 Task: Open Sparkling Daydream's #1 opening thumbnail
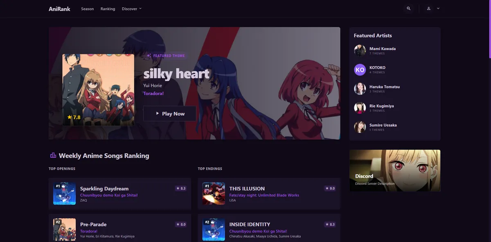pyautogui.click(x=64, y=193)
